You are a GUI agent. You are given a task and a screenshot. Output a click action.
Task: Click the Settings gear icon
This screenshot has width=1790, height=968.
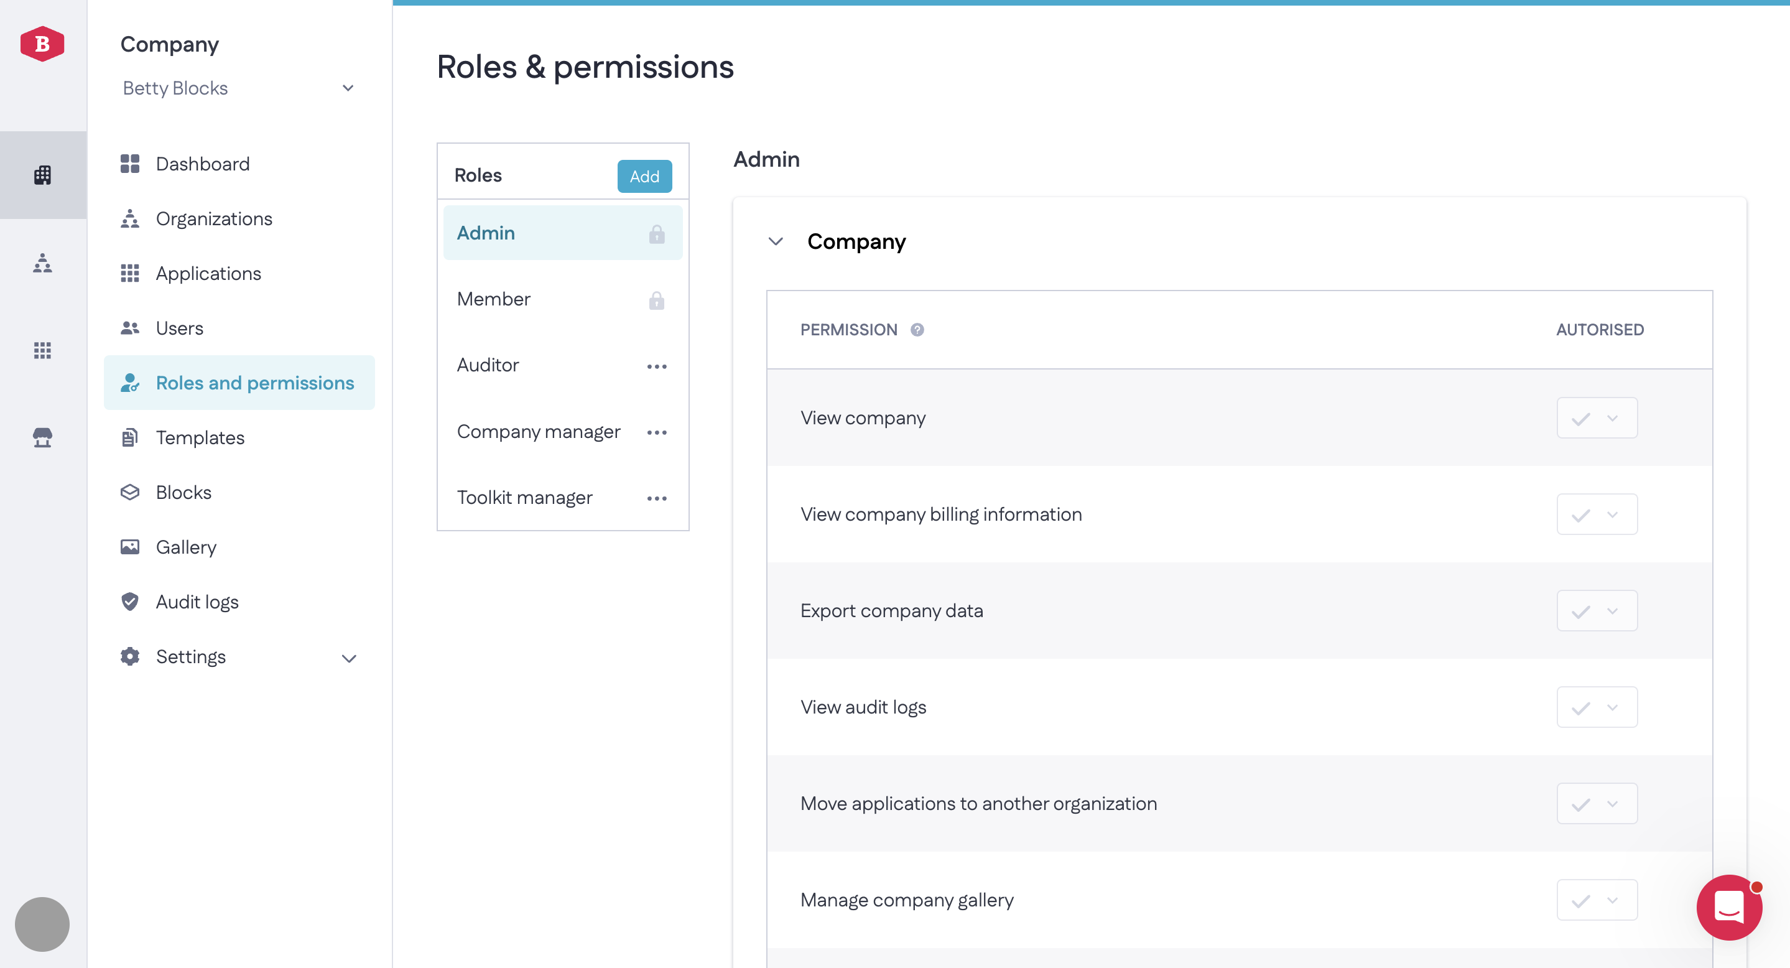[x=130, y=657]
